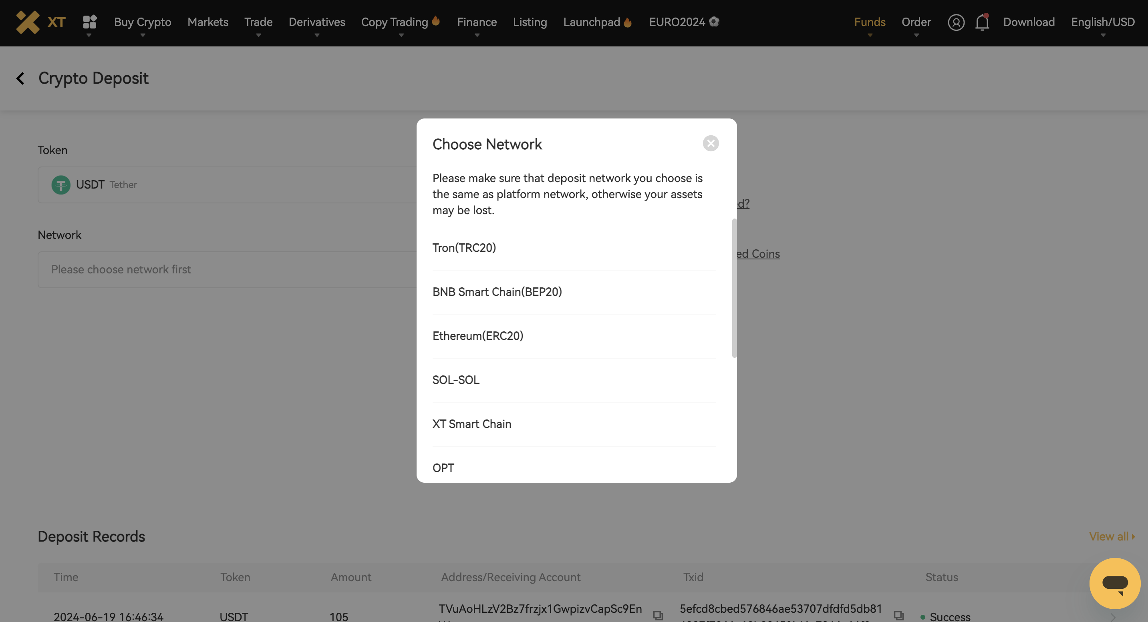Go back with Crypto Deposit arrow
This screenshot has height=622, width=1148.
20,78
